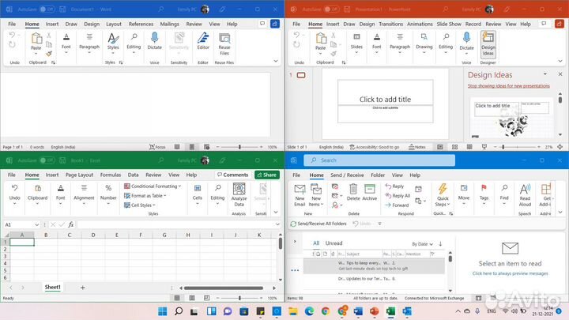Expand Outlook folder pane arrow
The height and width of the screenshot is (320, 569).
click(295, 241)
